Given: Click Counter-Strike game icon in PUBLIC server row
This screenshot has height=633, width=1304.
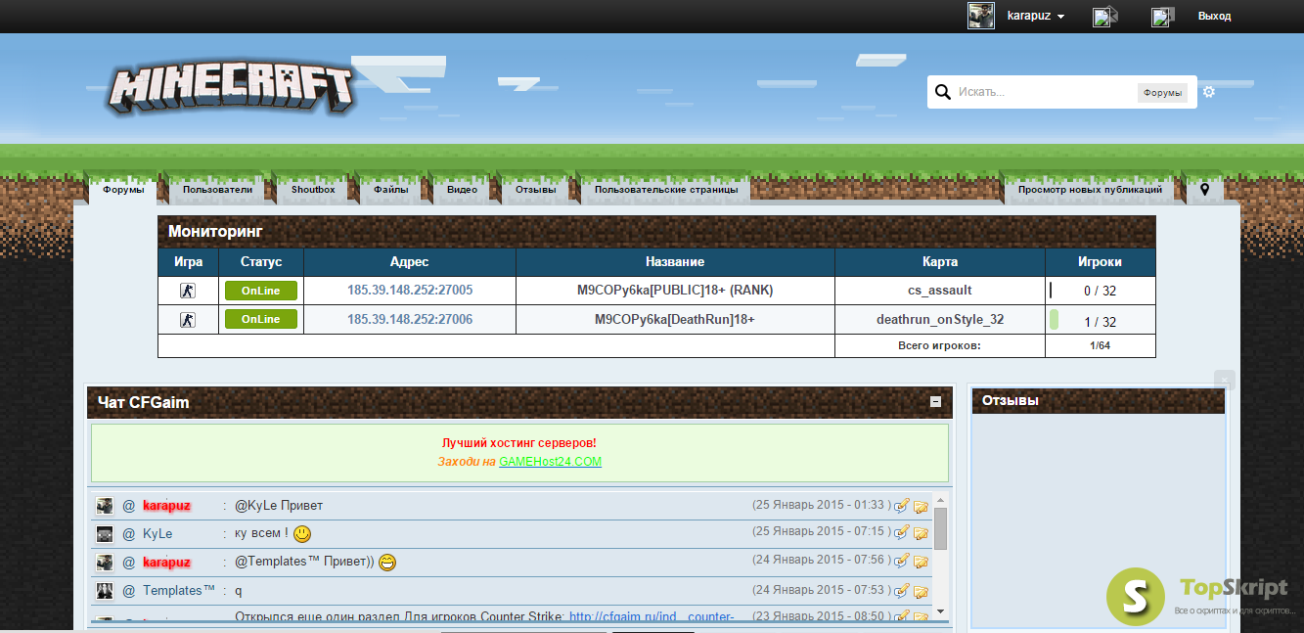Looking at the screenshot, I should pyautogui.click(x=188, y=291).
